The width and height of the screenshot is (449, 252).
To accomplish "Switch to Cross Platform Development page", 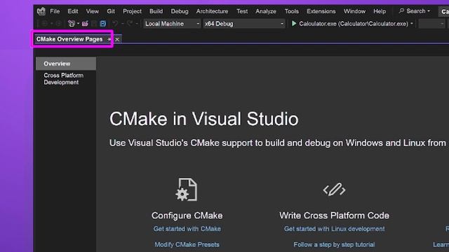I will pyautogui.click(x=64, y=79).
